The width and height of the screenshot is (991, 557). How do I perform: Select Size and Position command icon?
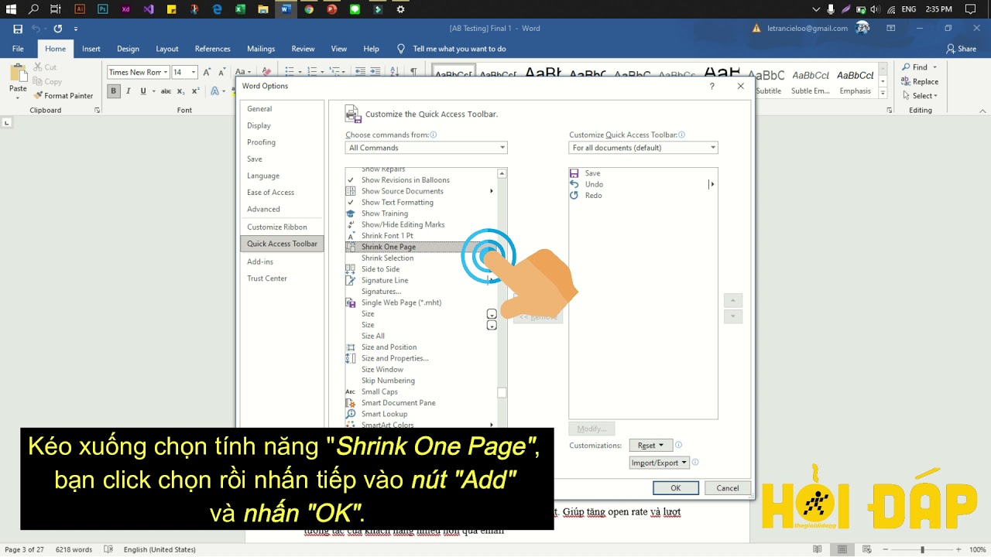click(x=351, y=347)
